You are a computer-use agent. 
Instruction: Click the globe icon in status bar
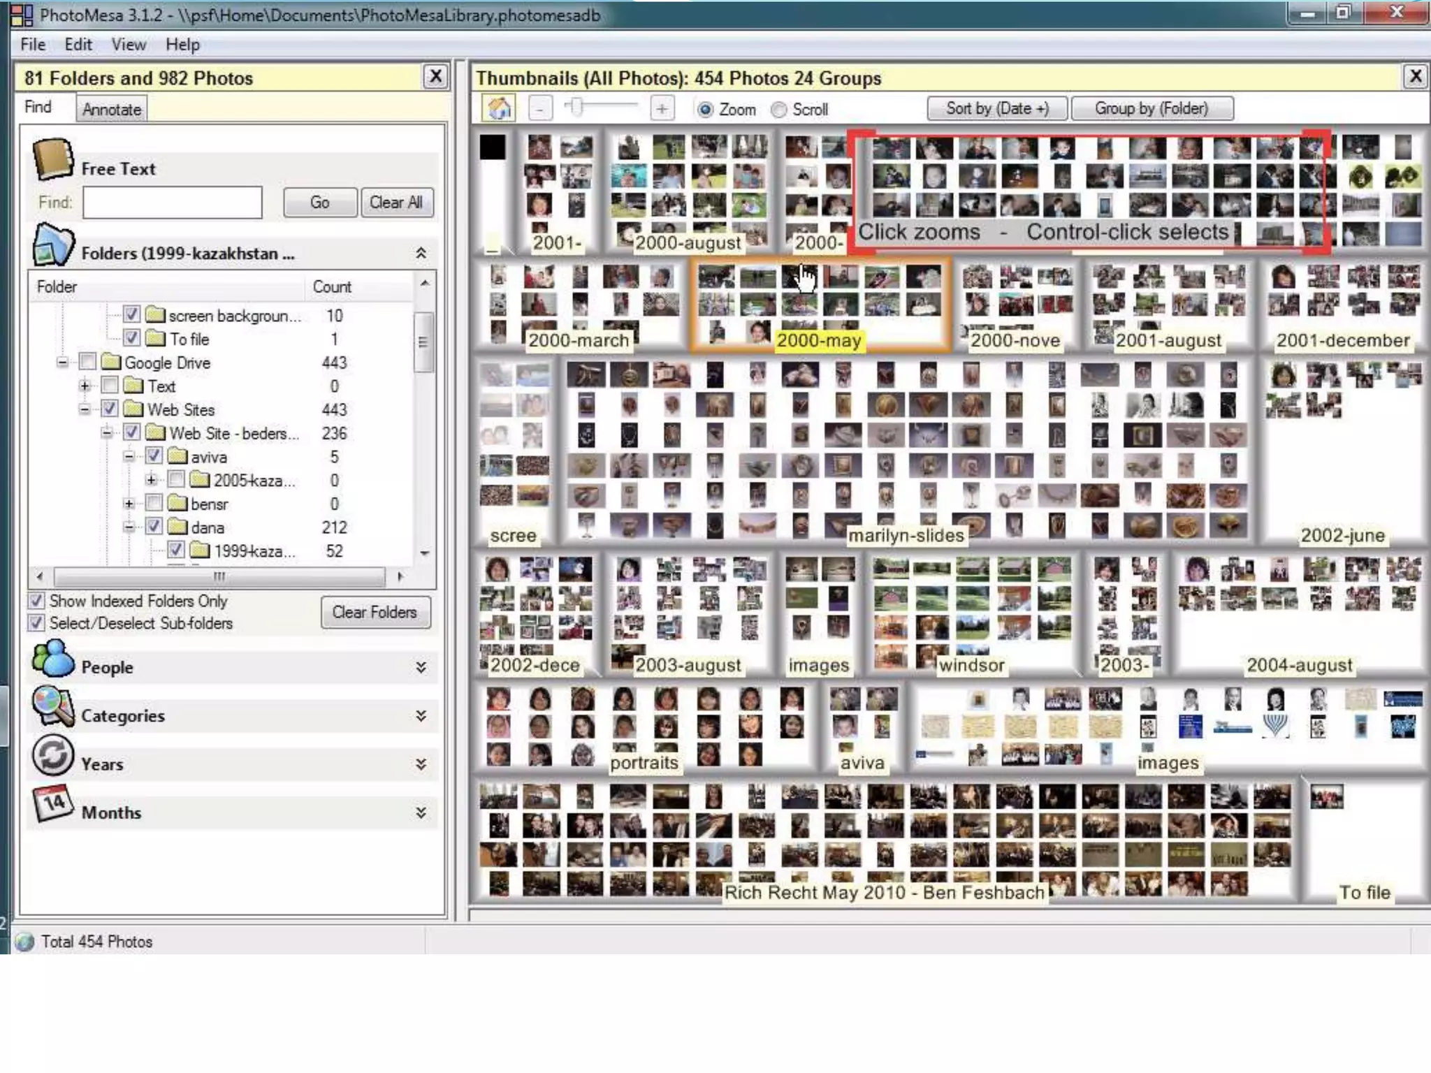24,942
